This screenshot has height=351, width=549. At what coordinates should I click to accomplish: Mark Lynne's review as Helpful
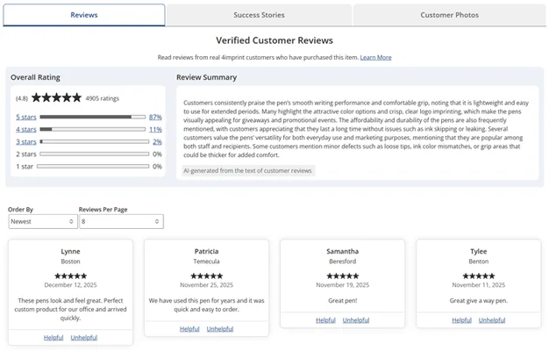click(x=53, y=338)
